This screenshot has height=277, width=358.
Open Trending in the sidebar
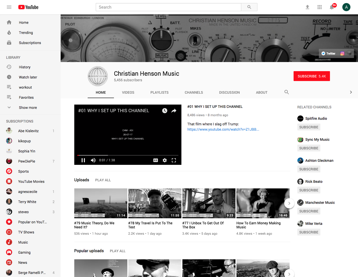pos(30,33)
